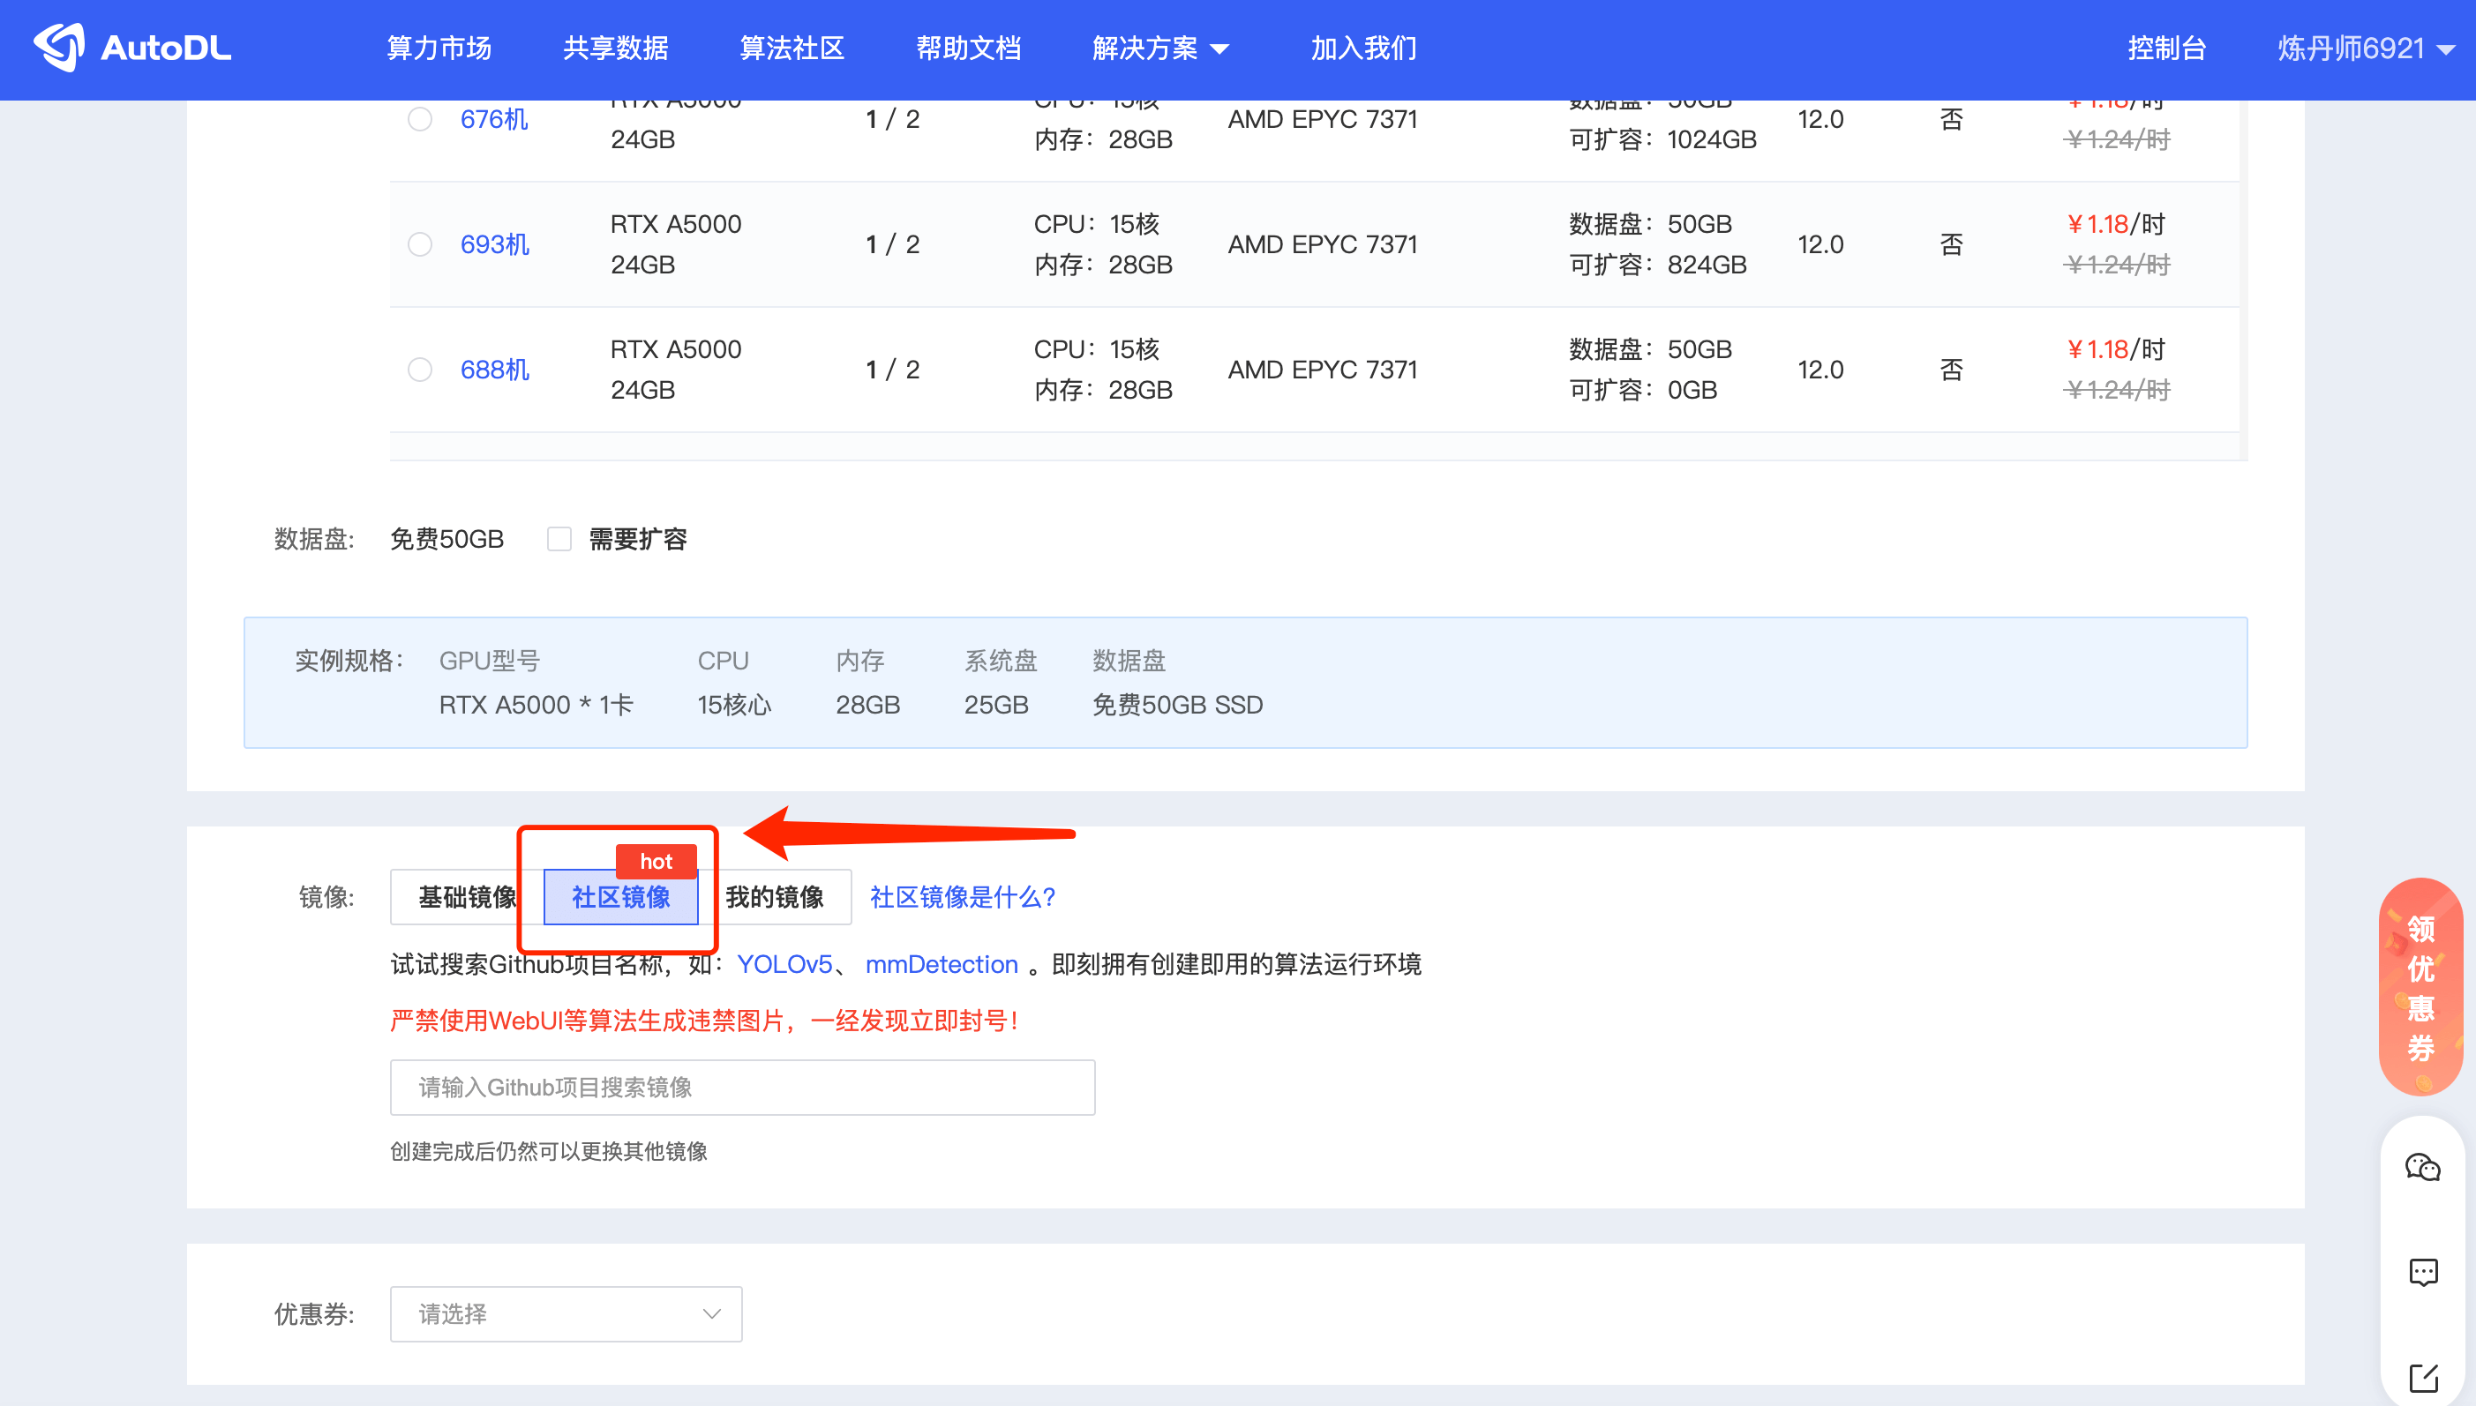Click the Github project search input field
Image resolution: width=2476 pixels, height=1406 pixels.
(742, 1088)
